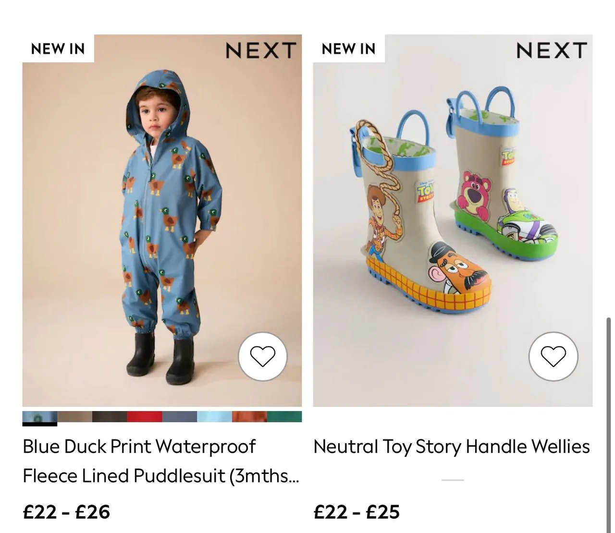The width and height of the screenshot is (615, 533).
Task: Click the NEW IN badge on Toy Story wellies
Action: click(349, 48)
